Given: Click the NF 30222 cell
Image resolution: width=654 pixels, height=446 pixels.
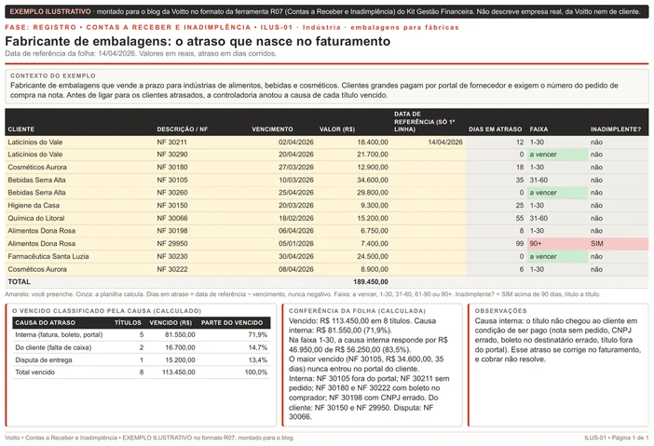Looking at the screenshot, I should pyautogui.click(x=172, y=269).
